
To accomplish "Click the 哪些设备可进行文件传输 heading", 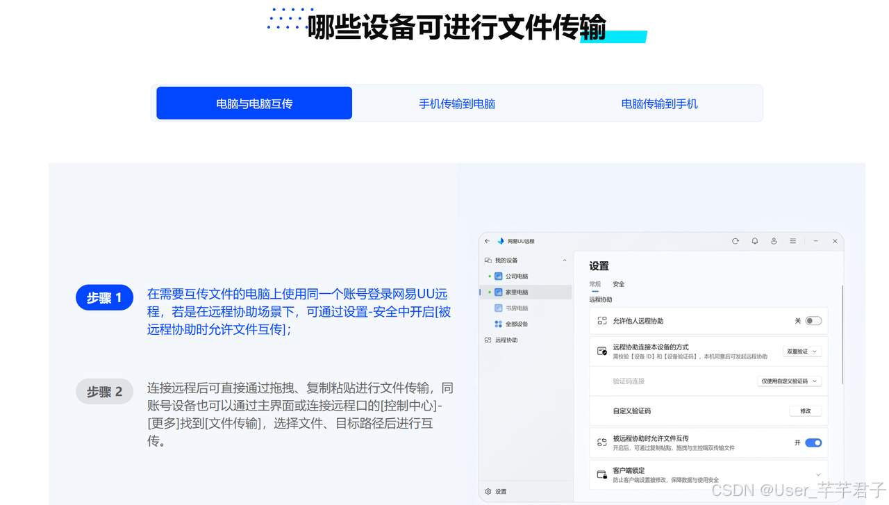I will [457, 27].
